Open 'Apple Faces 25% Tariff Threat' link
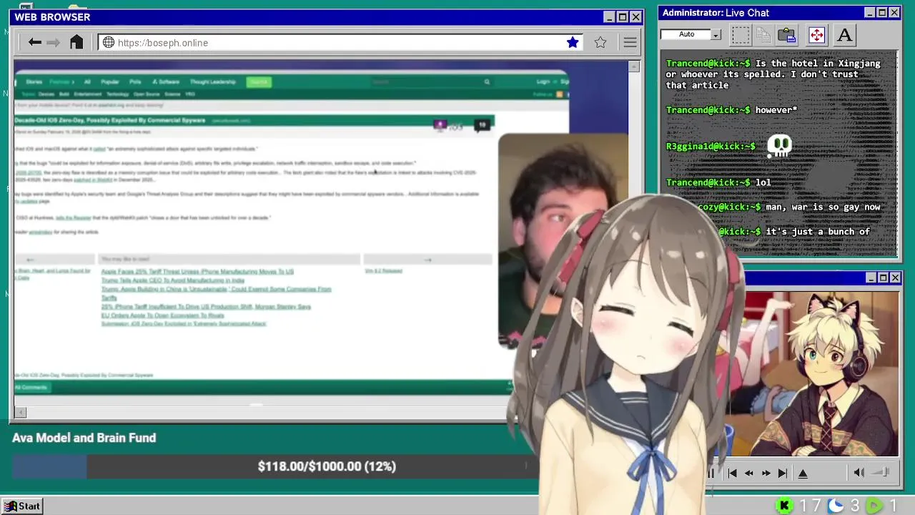 pyautogui.click(x=197, y=272)
